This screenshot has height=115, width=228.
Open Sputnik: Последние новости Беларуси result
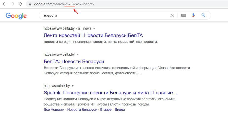pyautogui.click(x=111, y=93)
